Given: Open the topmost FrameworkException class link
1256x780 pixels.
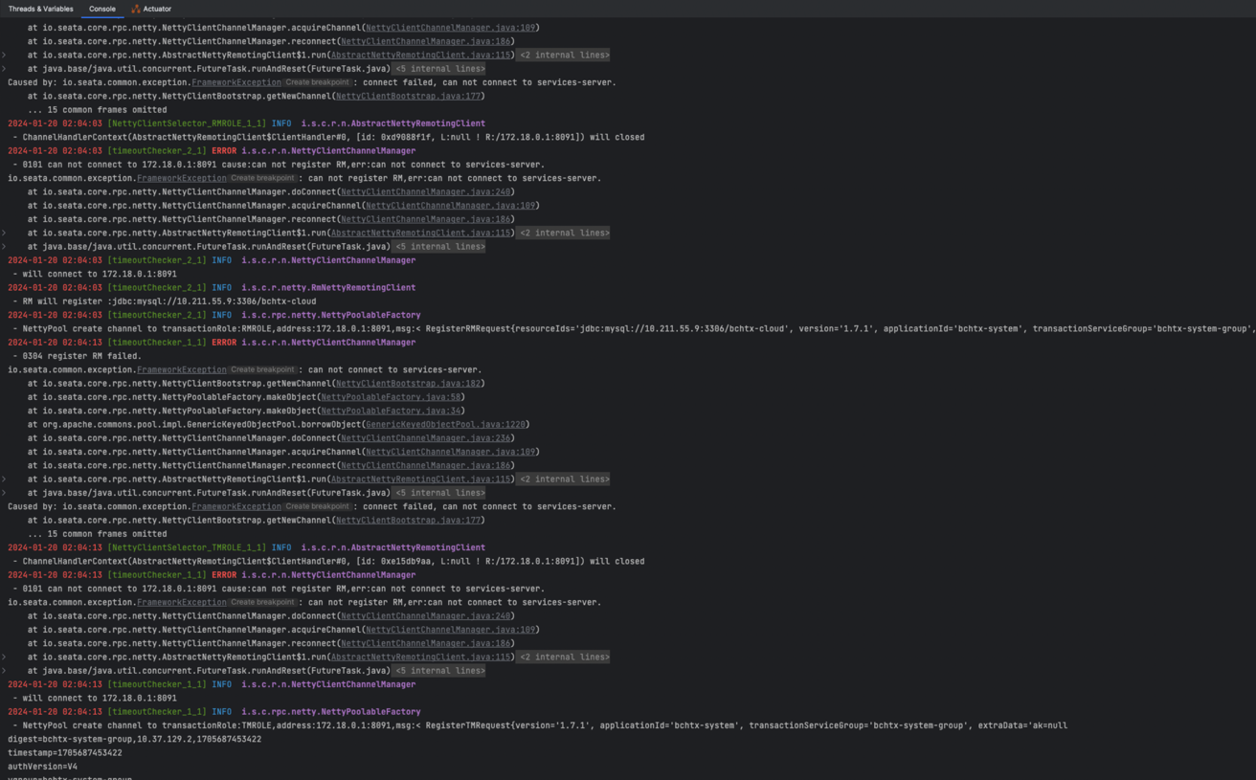Looking at the screenshot, I should pyautogui.click(x=235, y=82).
